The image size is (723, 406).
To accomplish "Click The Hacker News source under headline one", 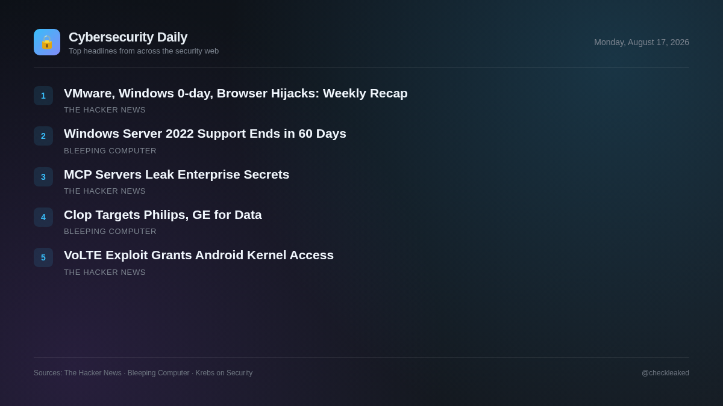I will pos(105,110).
